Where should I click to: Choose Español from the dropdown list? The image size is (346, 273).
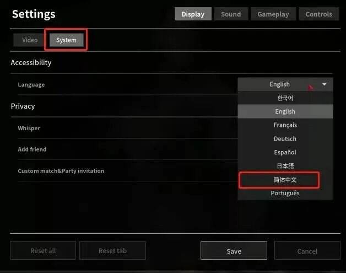click(x=285, y=152)
